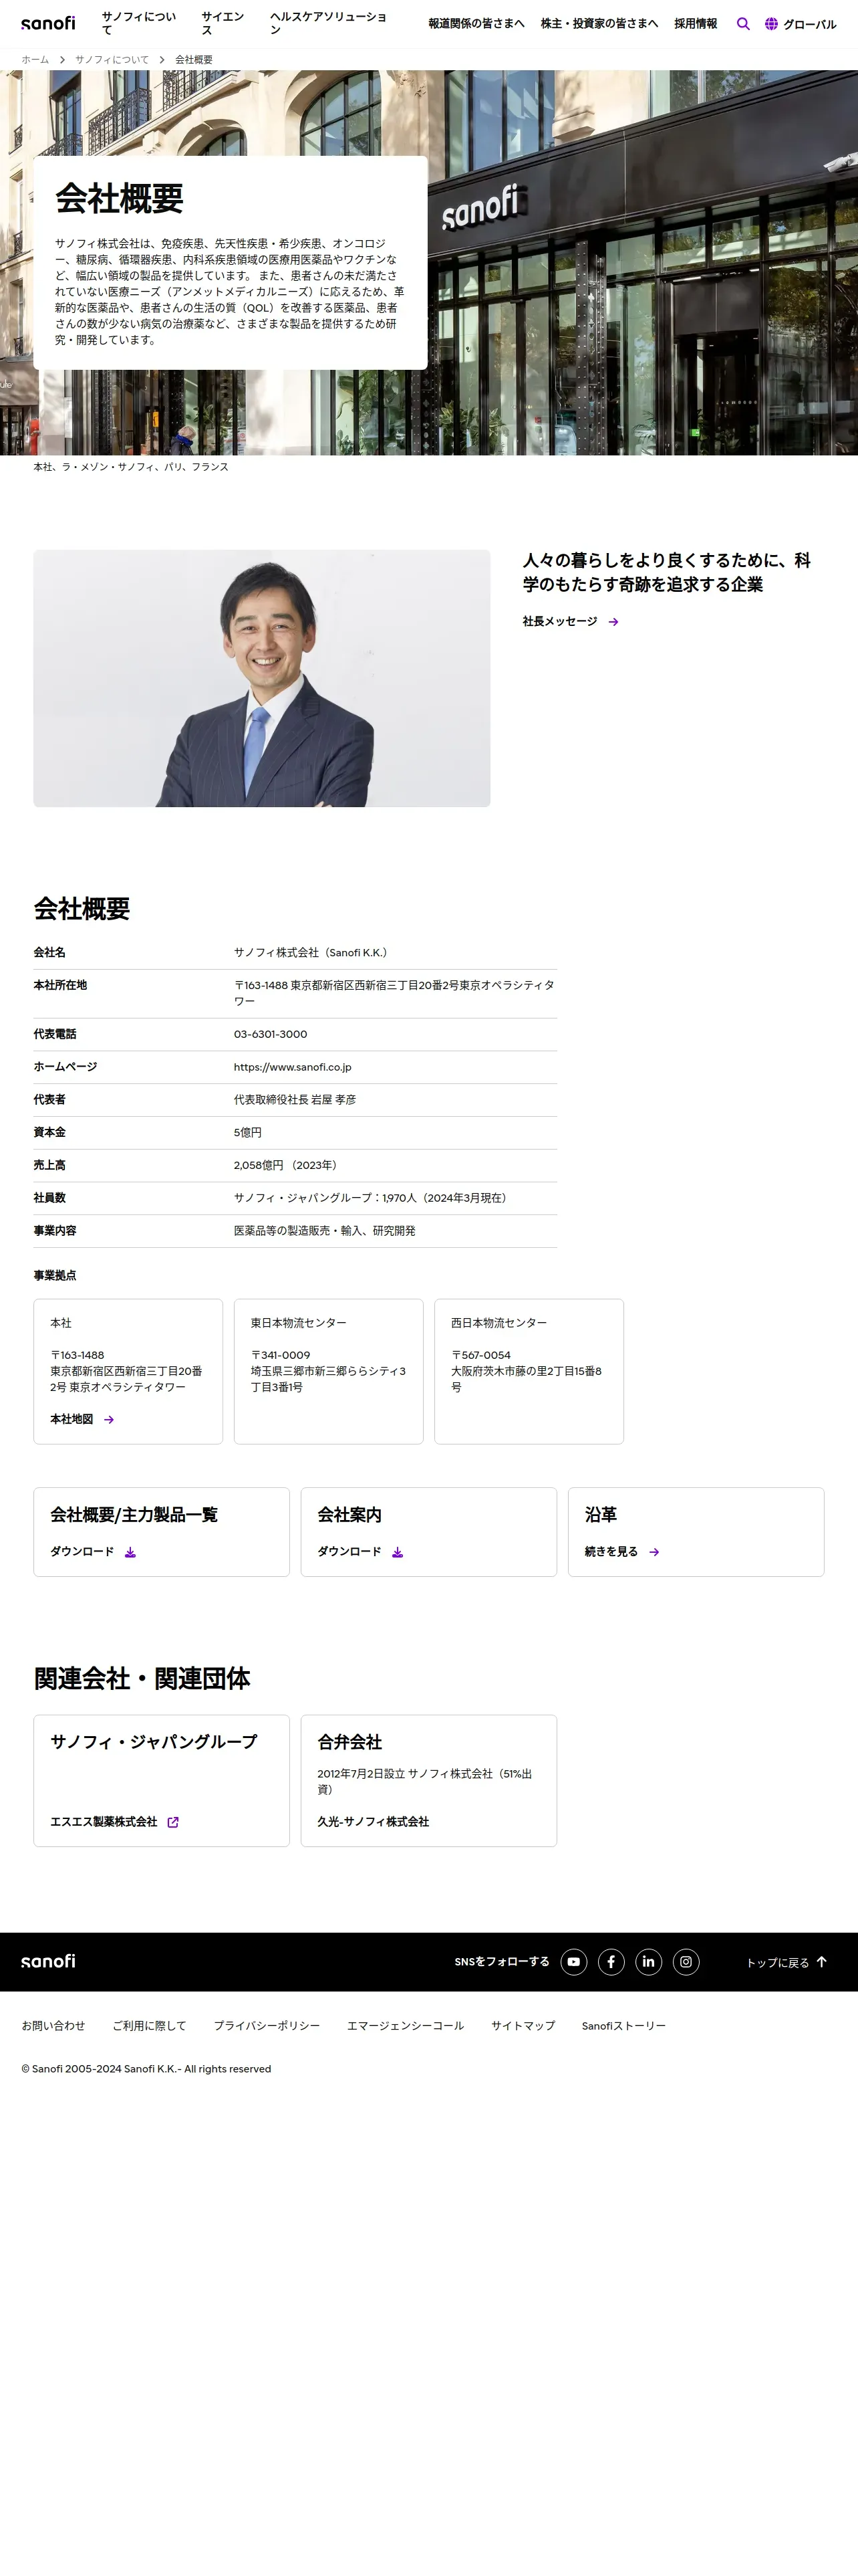This screenshot has width=858, height=2576.
Task: Open the Instagram social icon
Action: pyautogui.click(x=686, y=1962)
